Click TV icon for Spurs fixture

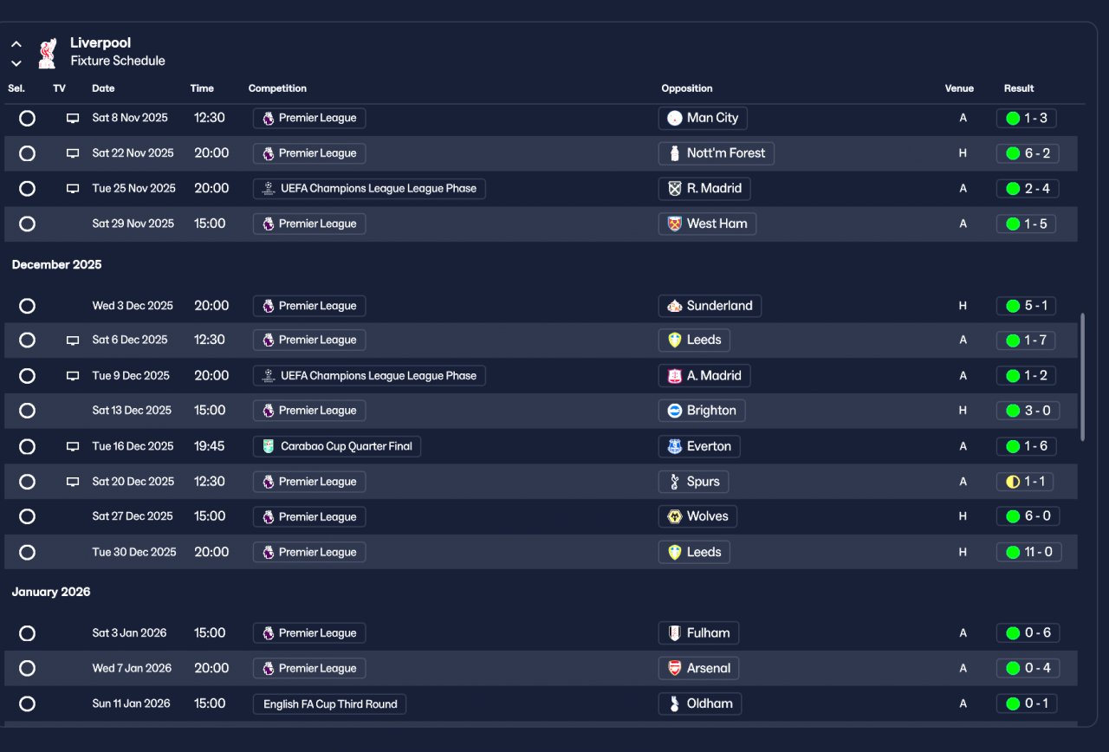pyautogui.click(x=73, y=482)
